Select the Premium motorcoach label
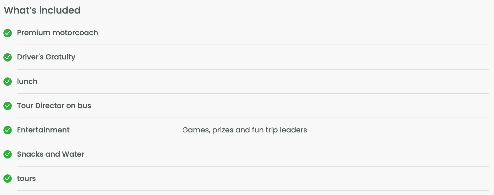This screenshot has height=195, width=494. pyautogui.click(x=58, y=33)
